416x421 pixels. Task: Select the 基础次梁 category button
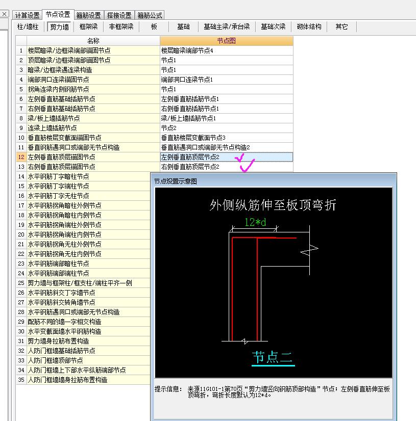(273, 27)
